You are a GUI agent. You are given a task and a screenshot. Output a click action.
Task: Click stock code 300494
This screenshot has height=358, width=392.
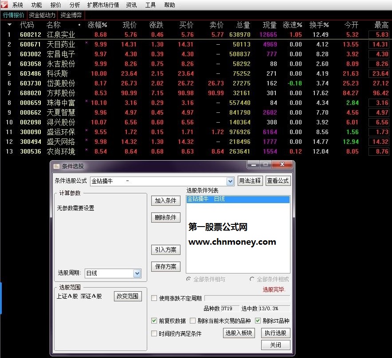pos(31,142)
